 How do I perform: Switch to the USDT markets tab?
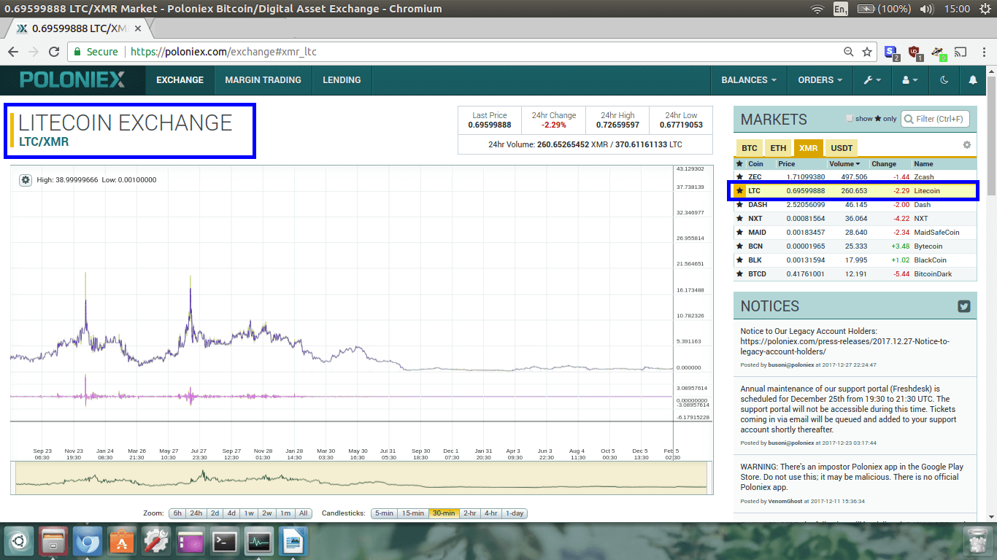pyautogui.click(x=842, y=148)
